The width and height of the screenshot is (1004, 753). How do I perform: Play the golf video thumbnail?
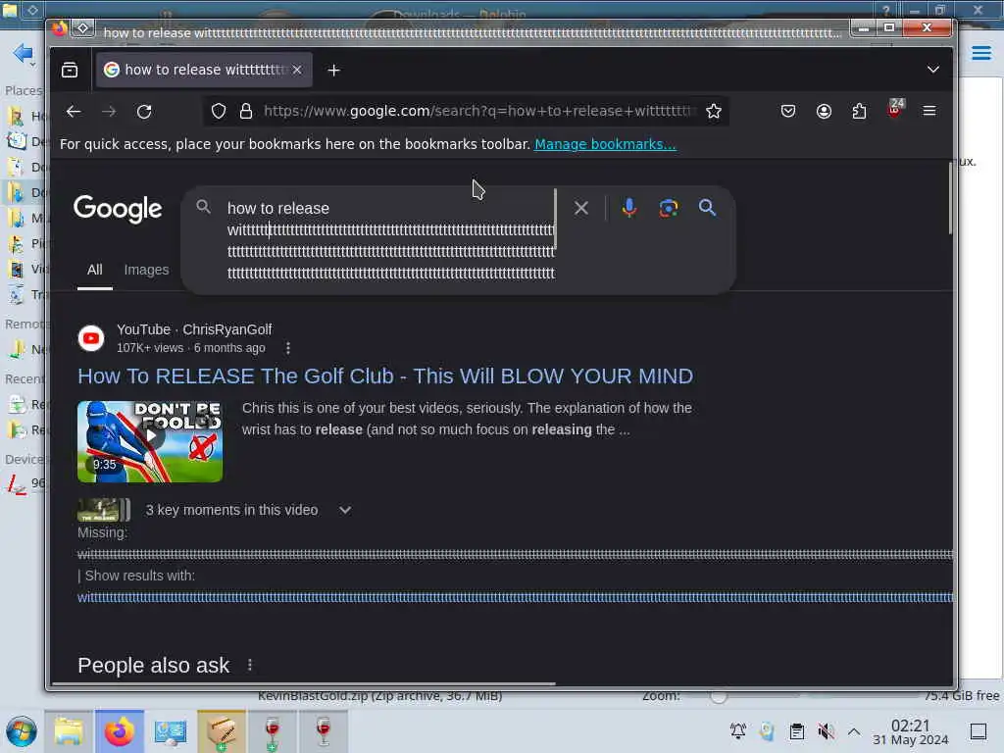pyautogui.click(x=150, y=441)
